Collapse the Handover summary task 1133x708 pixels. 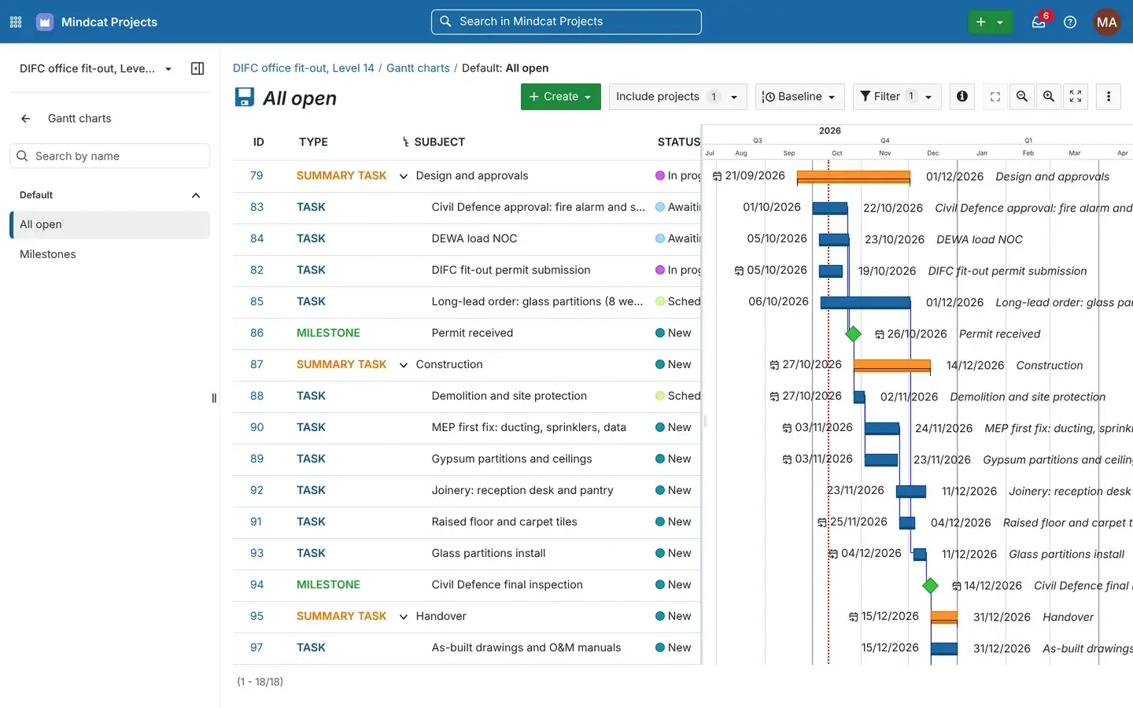[404, 617]
